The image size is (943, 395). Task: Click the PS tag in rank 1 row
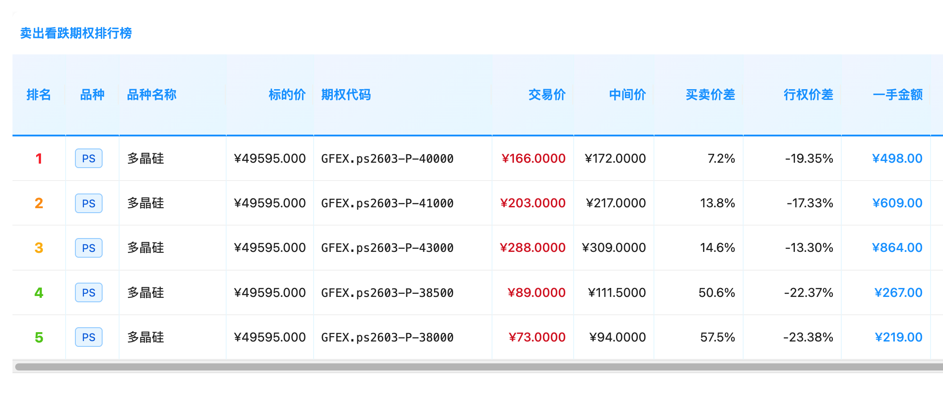(89, 158)
